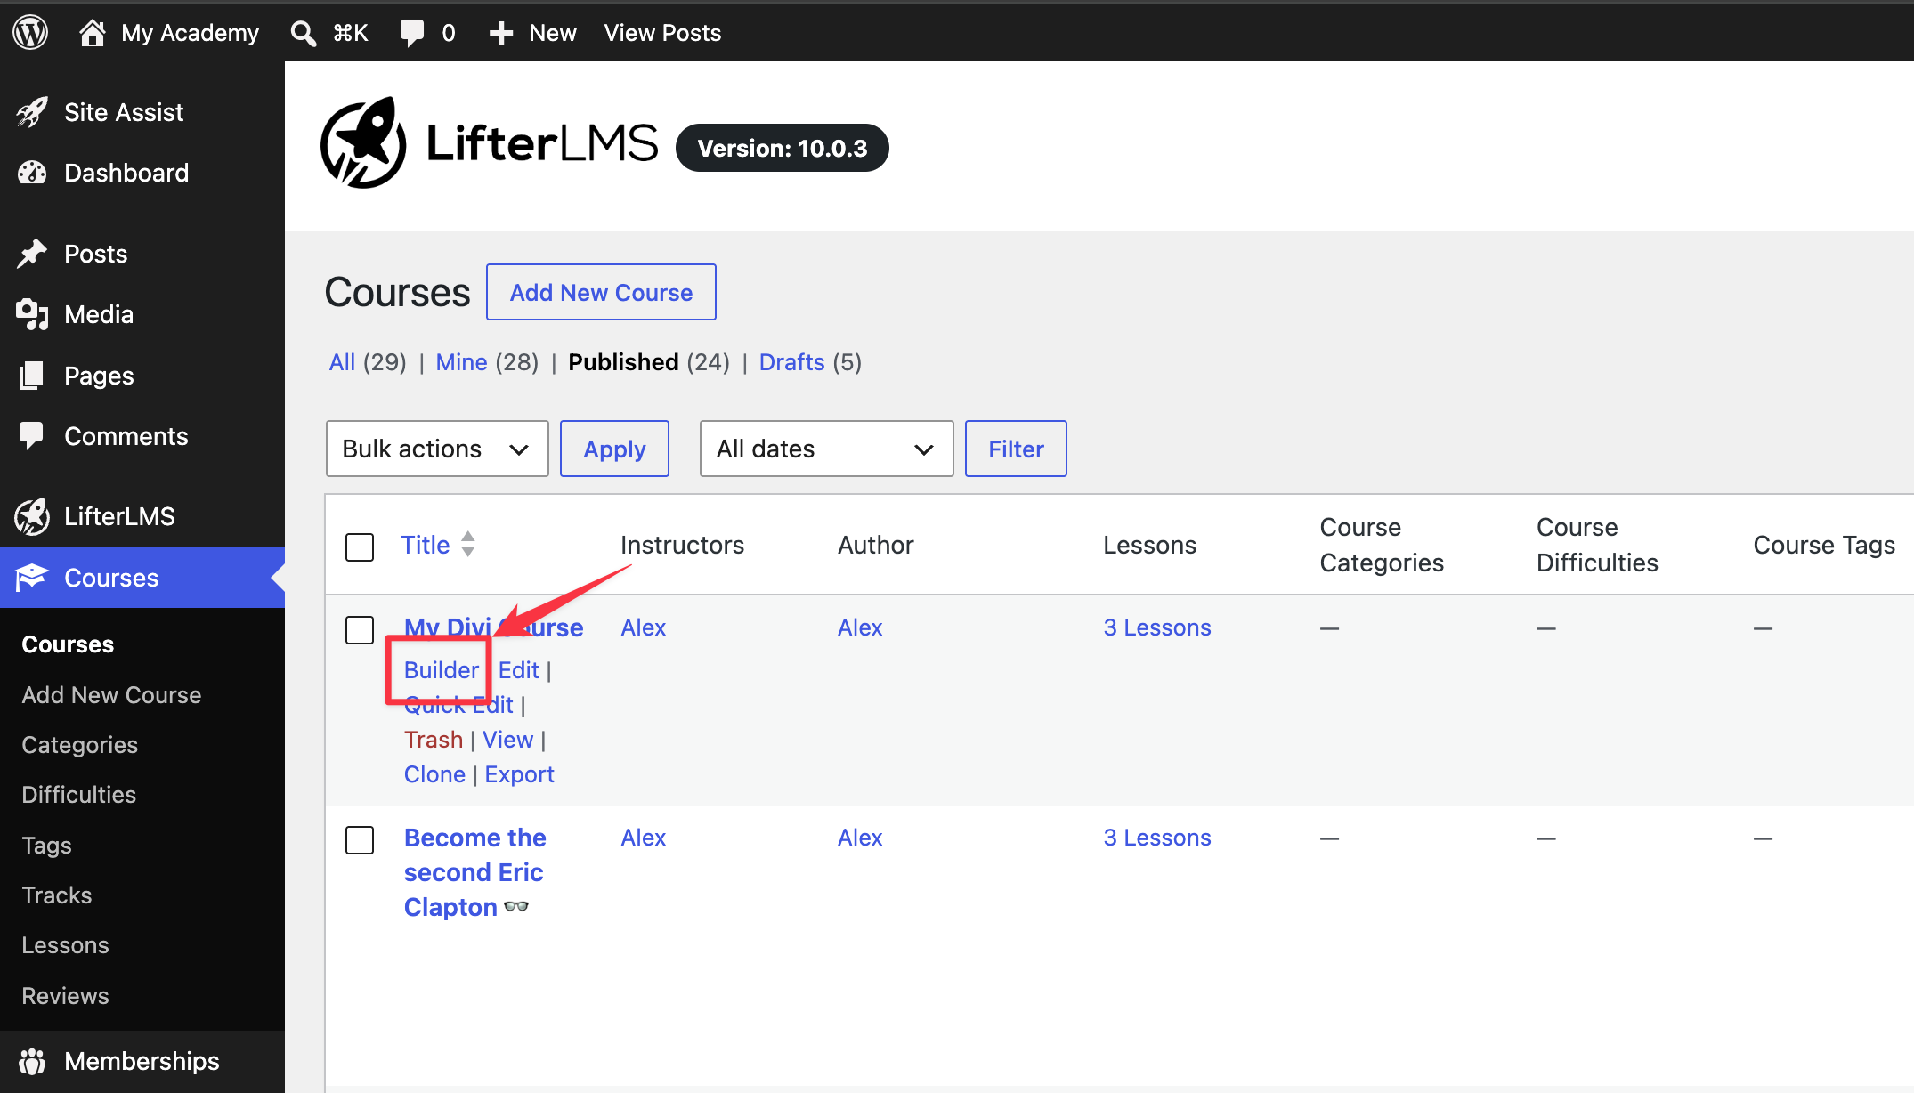1914x1093 pixels.
Task: Click Alex instructor in My Divi Course row
Action: (643, 627)
